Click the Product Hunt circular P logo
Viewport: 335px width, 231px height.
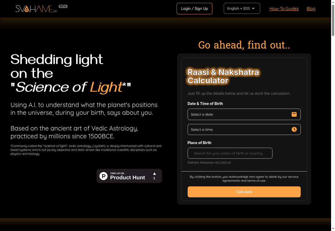coord(104,176)
